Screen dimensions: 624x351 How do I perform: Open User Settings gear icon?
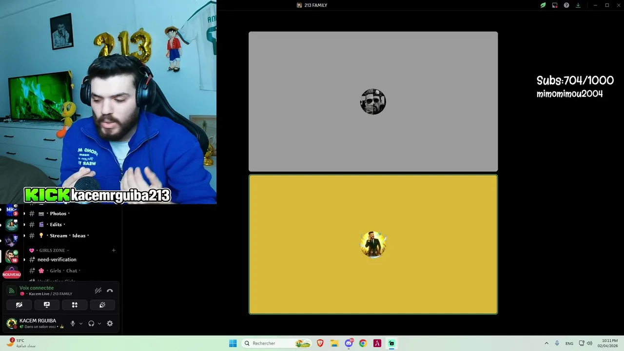click(x=110, y=323)
